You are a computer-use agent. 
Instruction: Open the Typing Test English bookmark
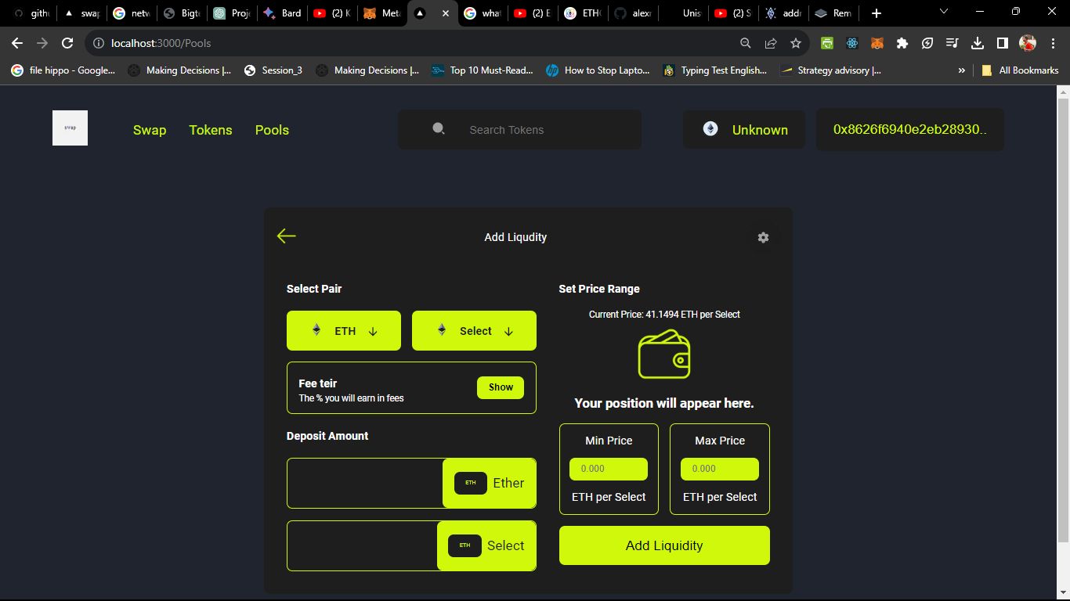coord(715,70)
